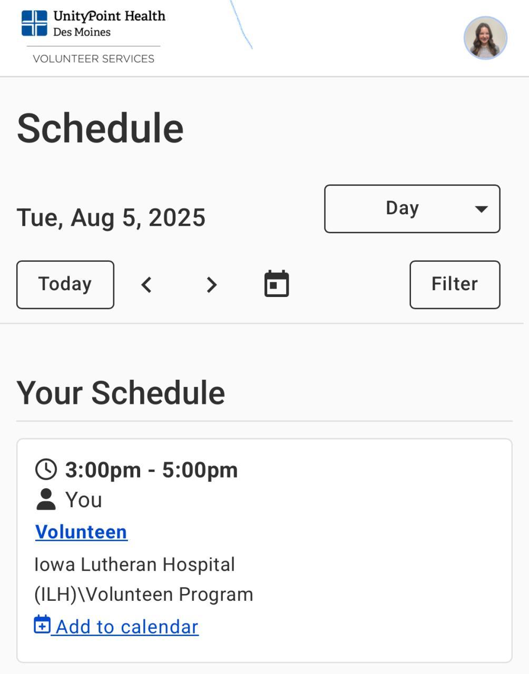
Task: Open the user profile avatar
Action: (485, 38)
